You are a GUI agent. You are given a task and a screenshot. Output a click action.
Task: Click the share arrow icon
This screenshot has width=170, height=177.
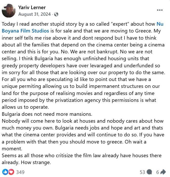point(163,172)
